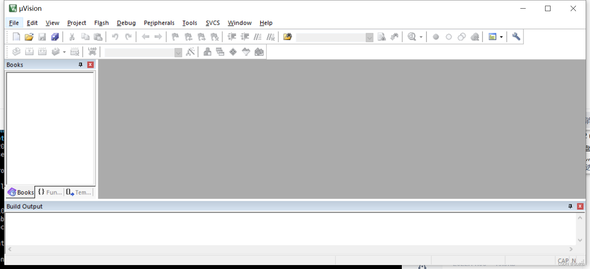Open Manage Run-Time Environment diamond icon
This screenshot has height=269, width=590.
(233, 52)
